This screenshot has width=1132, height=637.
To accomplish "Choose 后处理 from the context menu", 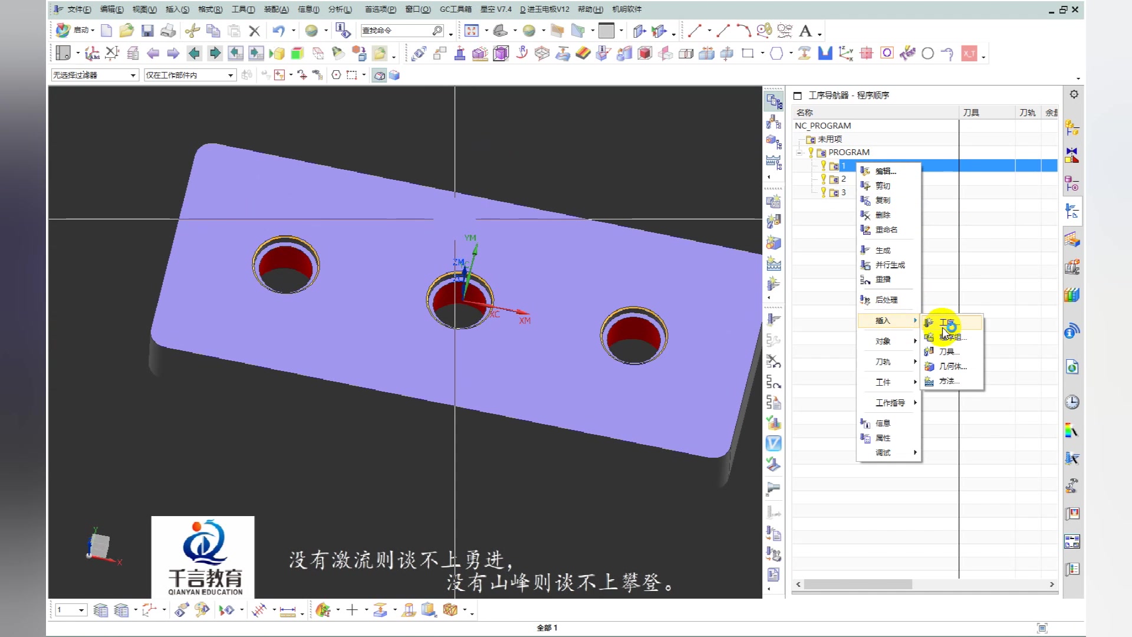I will (886, 300).
